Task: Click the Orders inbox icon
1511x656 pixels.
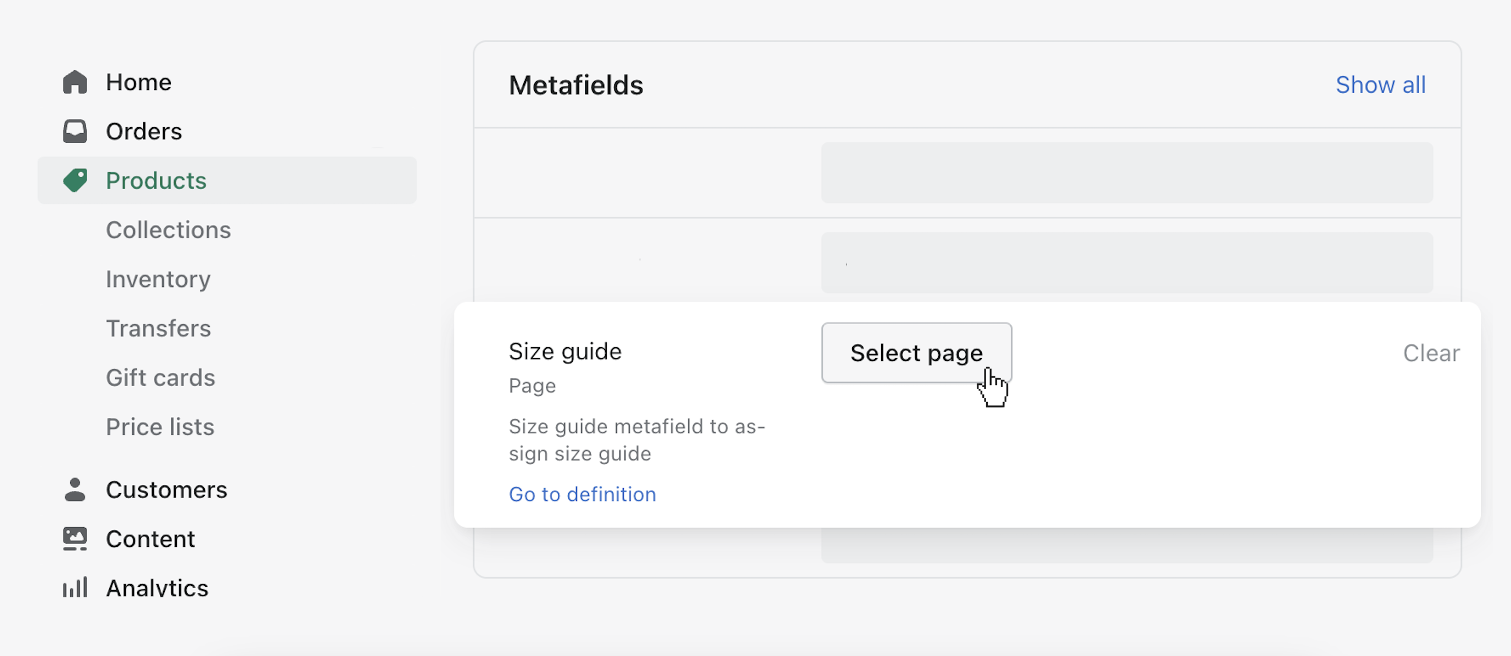Action: (x=76, y=130)
